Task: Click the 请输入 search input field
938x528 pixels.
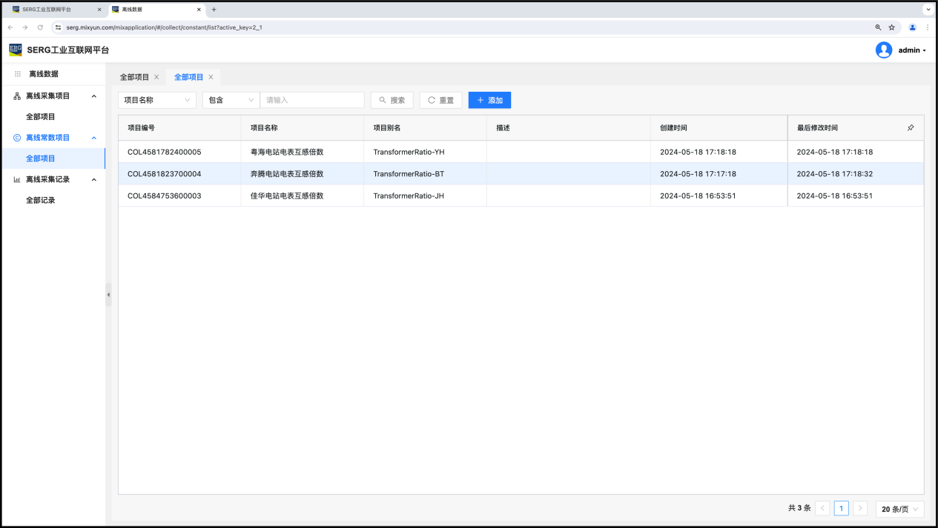Action: point(312,100)
